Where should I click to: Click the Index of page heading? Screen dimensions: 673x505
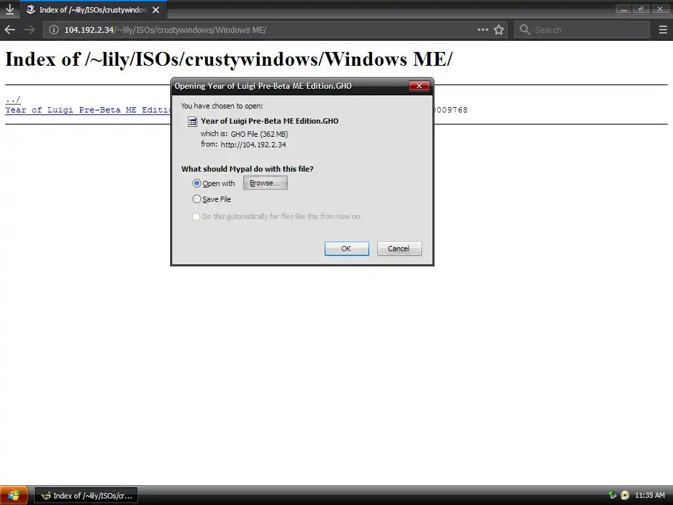(x=229, y=59)
